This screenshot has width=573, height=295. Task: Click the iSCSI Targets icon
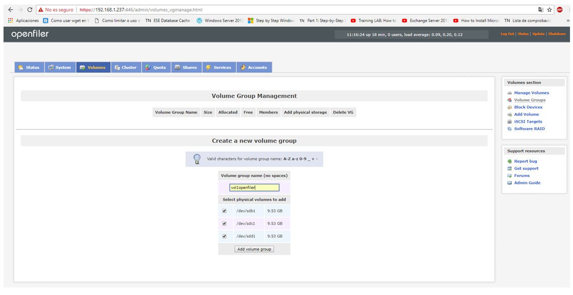(509, 122)
